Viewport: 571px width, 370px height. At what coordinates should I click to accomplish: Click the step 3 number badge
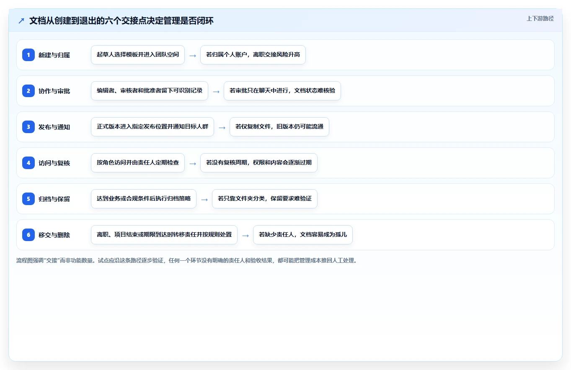[28, 127]
